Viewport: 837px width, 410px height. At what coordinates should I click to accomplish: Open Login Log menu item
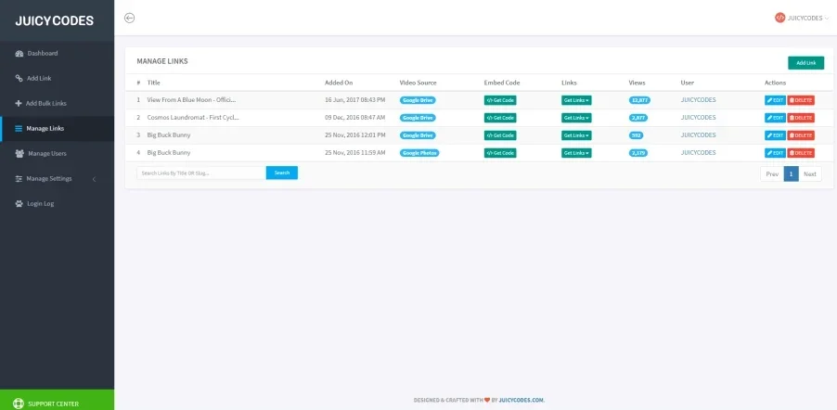click(58, 203)
